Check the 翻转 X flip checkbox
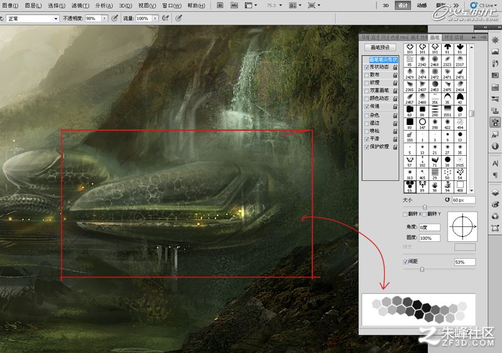This screenshot has width=502, height=353. [405, 214]
